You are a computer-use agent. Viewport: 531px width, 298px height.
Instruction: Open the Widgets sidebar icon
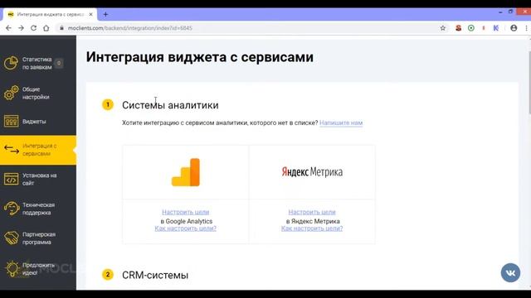tap(11, 122)
